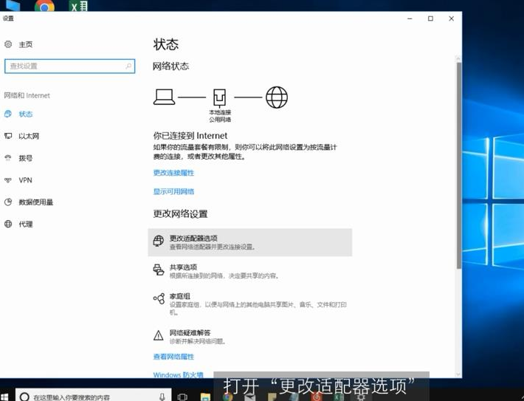Maximize the 设置 window
This screenshot has width=524, height=401.
click(x=430, y=18)
